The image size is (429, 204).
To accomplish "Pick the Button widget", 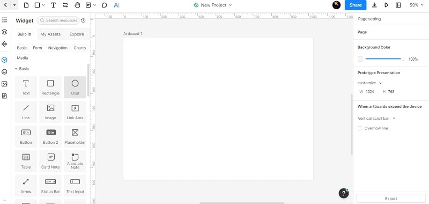I will tap(26, 136).
